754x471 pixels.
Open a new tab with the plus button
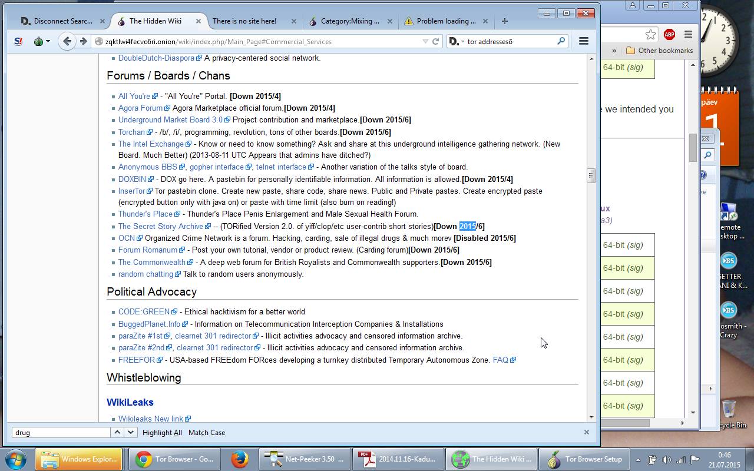coord(504,21)
